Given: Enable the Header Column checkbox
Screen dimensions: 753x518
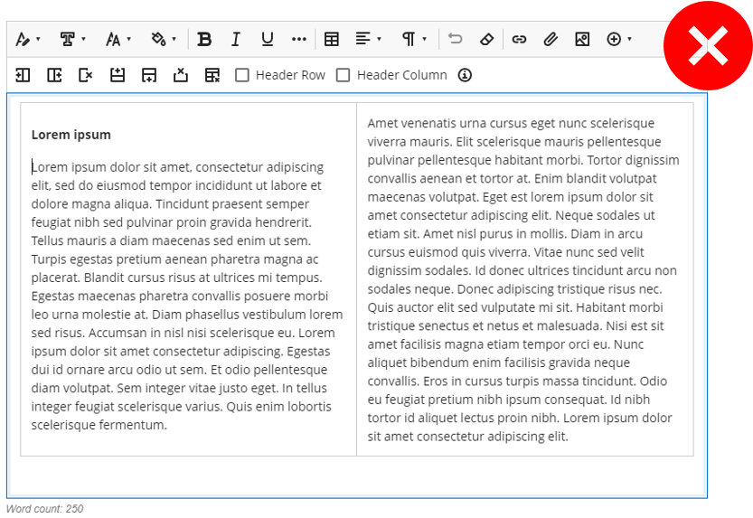Looking at the screenshot, I should click(343, 75).
